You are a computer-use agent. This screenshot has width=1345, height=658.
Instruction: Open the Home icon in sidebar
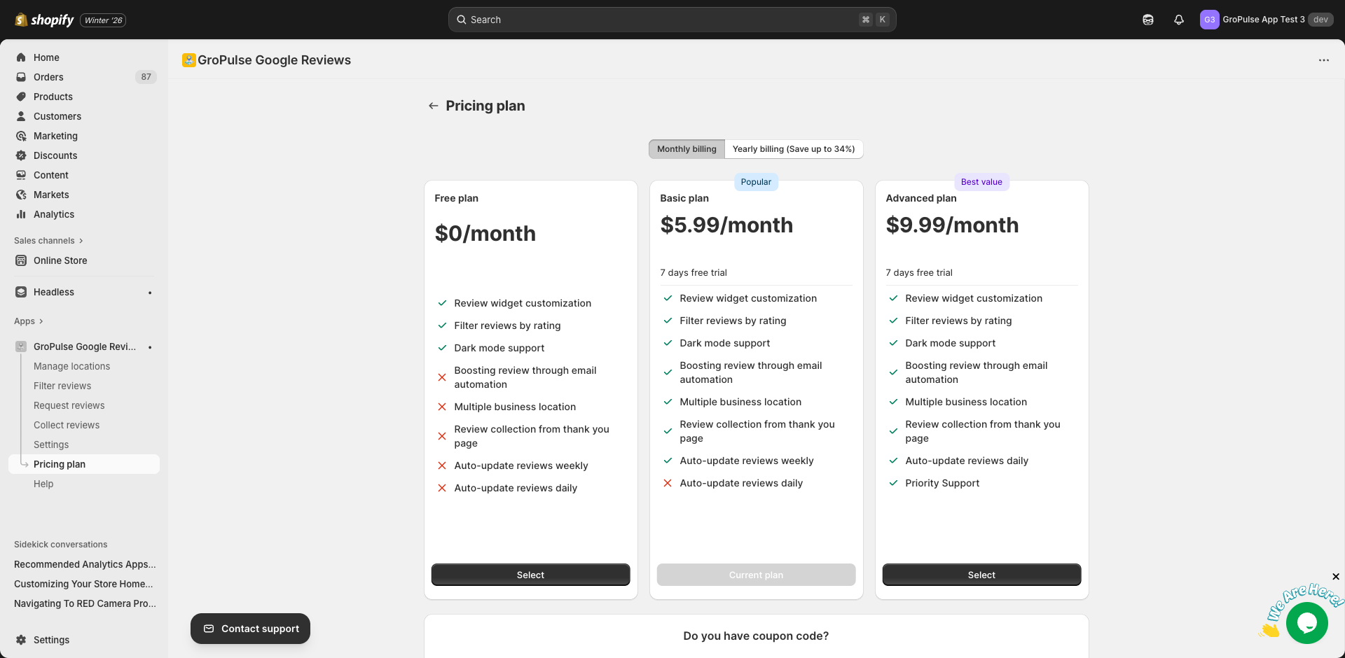tap(22, 57)
